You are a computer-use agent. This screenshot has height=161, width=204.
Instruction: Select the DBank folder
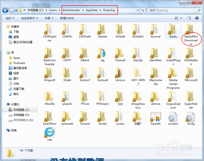click(x=85, y=54)
